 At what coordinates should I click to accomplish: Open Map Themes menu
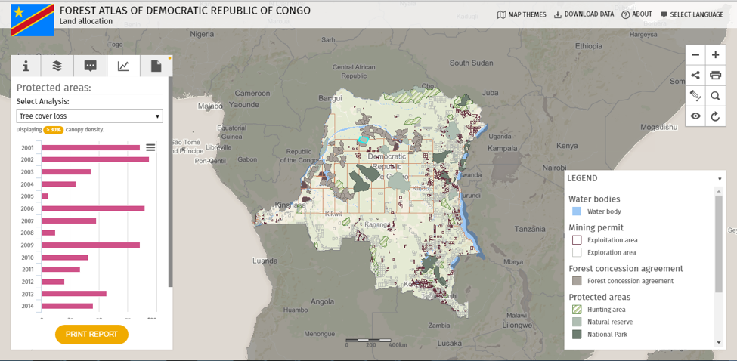(x=522, y=14)
